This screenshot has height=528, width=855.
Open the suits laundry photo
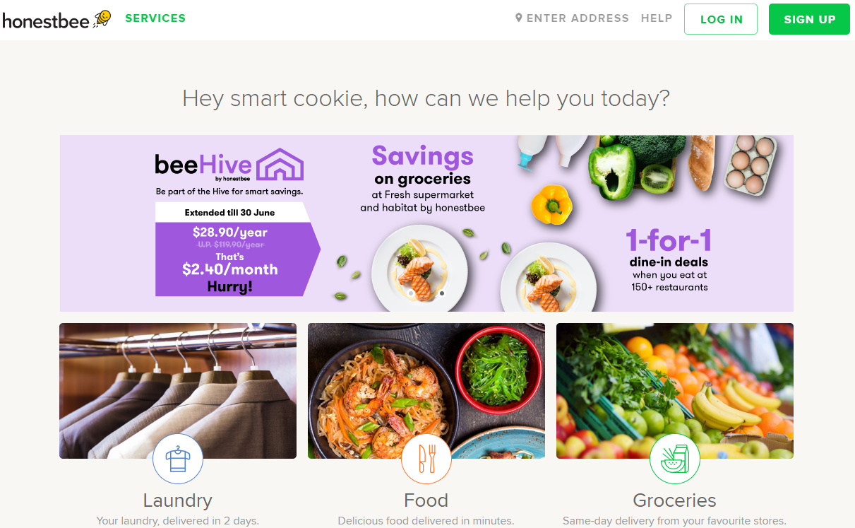[178, 391]
